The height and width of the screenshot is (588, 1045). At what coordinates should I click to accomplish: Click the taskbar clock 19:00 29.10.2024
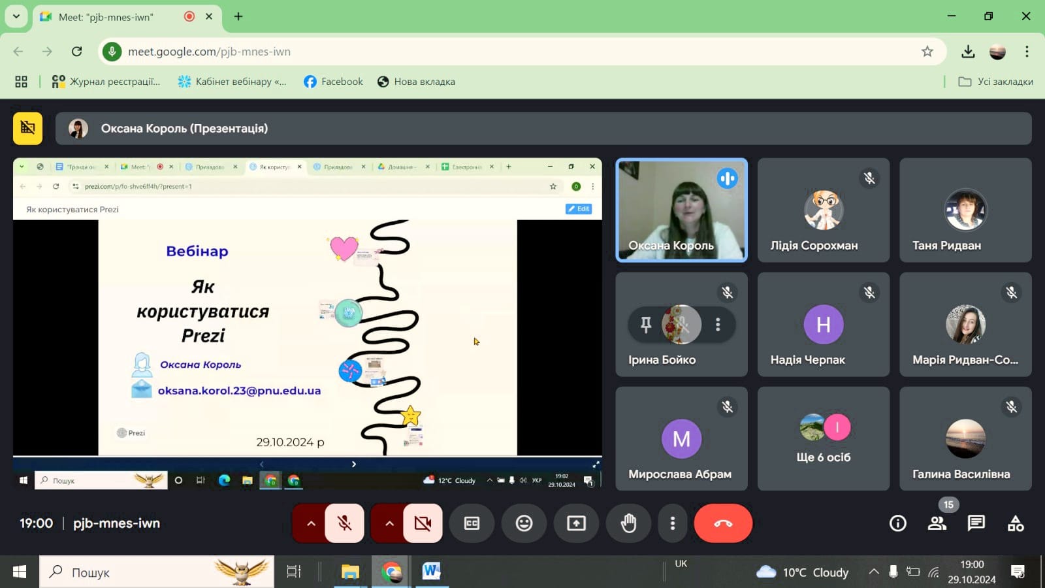[972, 572]
